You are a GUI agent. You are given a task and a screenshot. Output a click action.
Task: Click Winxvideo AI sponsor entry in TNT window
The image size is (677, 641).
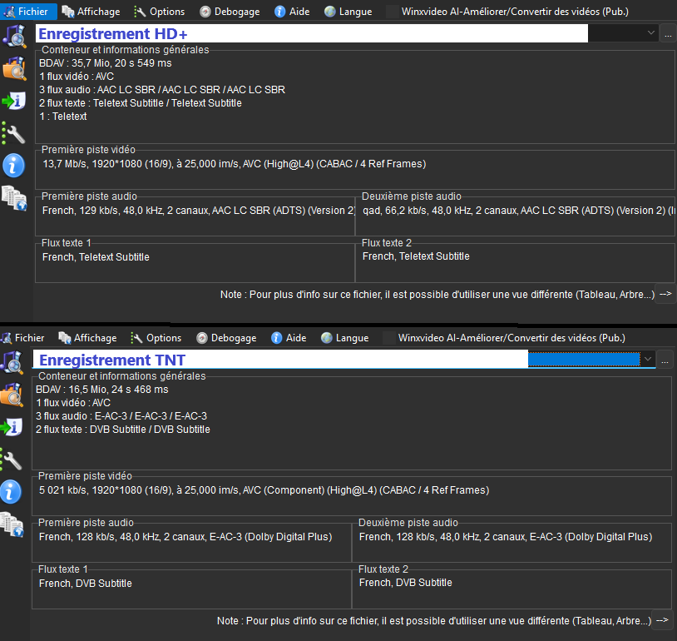[x=504, y=338]
